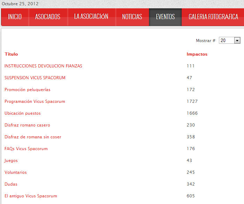
Task: Sort by the Impactos column header
Action: click(x=197, y=54)
